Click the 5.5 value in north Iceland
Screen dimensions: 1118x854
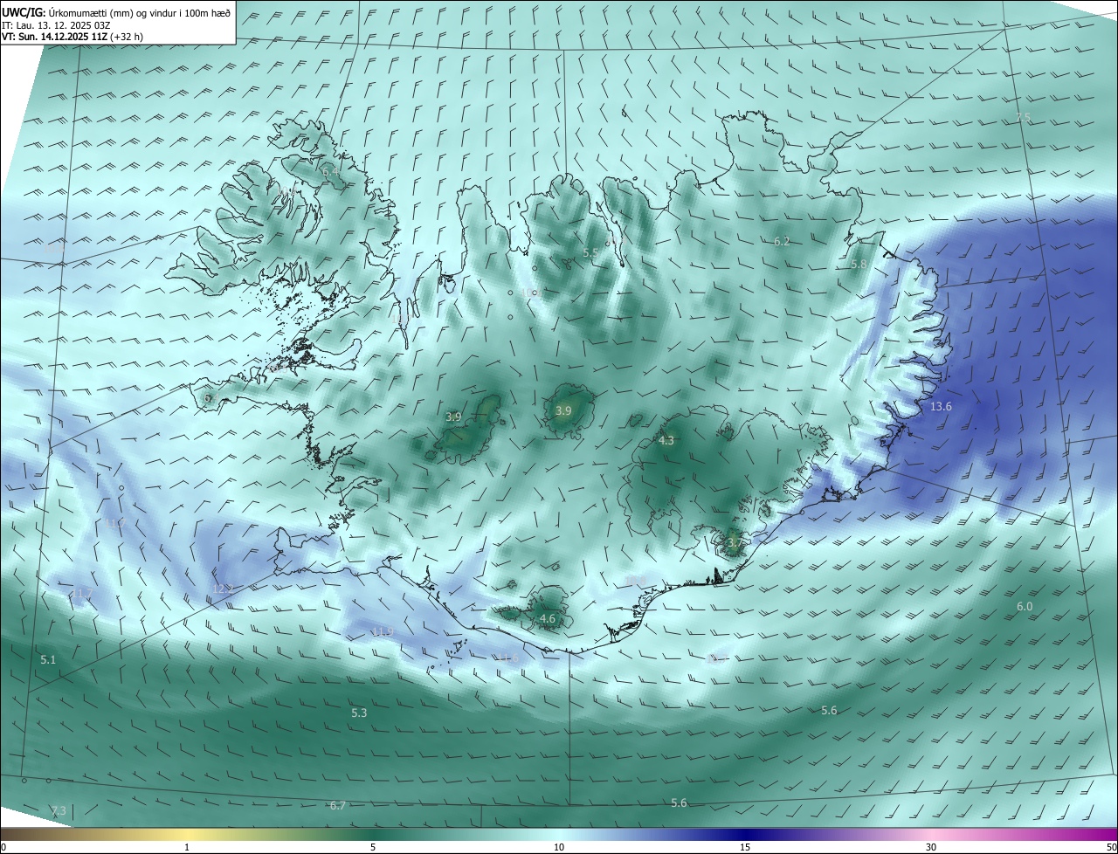(x=590, y=252)
